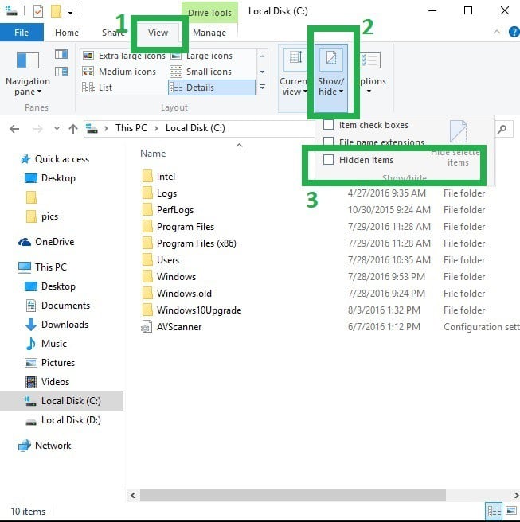Screen dimensions: 520x522
Task: Open the Recent locations dropdown
Action: tap(57, 128)
